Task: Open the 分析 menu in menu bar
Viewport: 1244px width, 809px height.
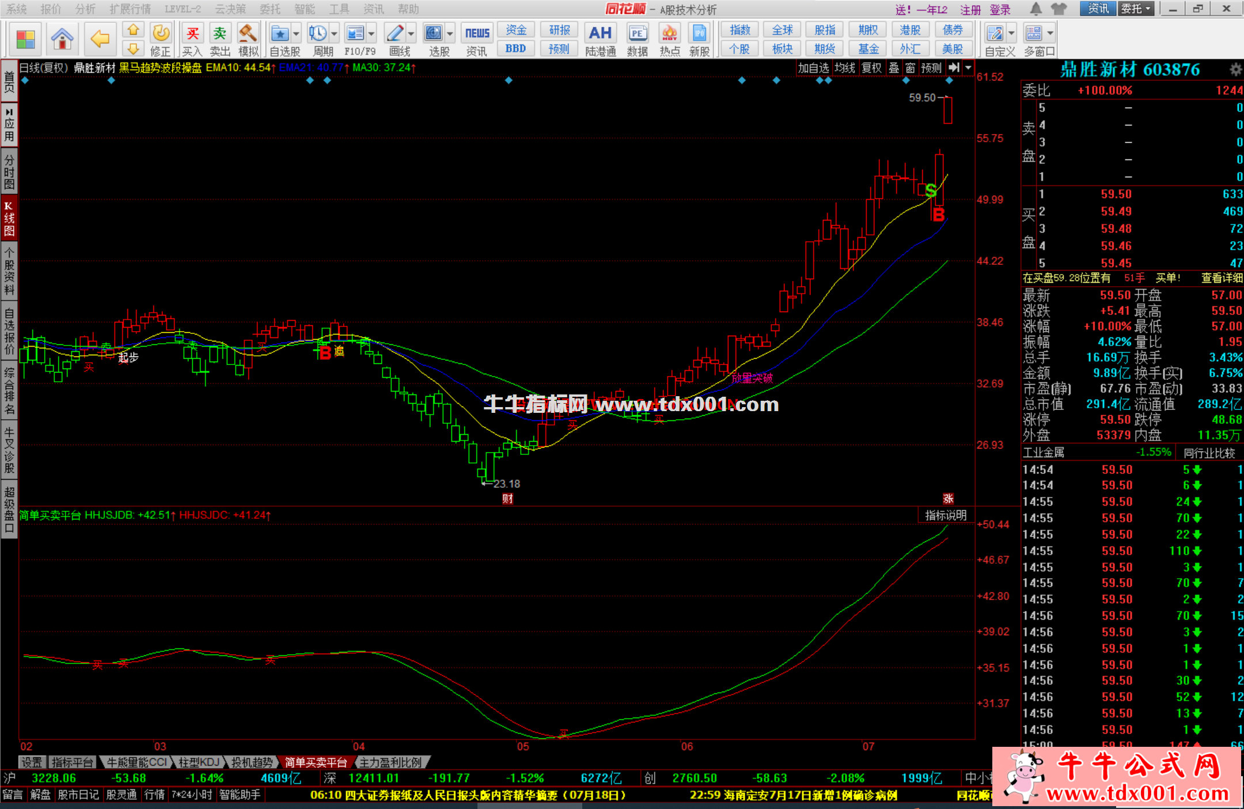Action: 85,9
